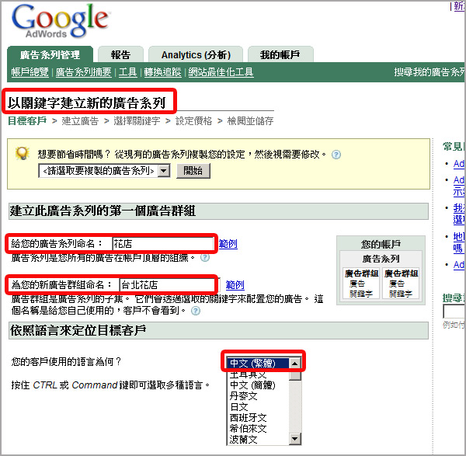This screenshot has width=466, height=456.
Task: Select 日文 in language list
Action: click(x=258, y=406)
